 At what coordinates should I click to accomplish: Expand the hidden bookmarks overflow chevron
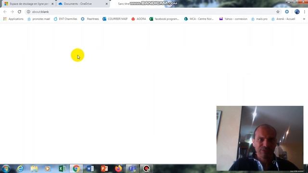point(304,19)
